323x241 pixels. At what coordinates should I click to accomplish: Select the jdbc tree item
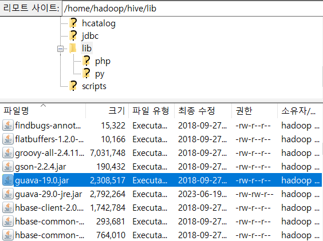(90, 36)
